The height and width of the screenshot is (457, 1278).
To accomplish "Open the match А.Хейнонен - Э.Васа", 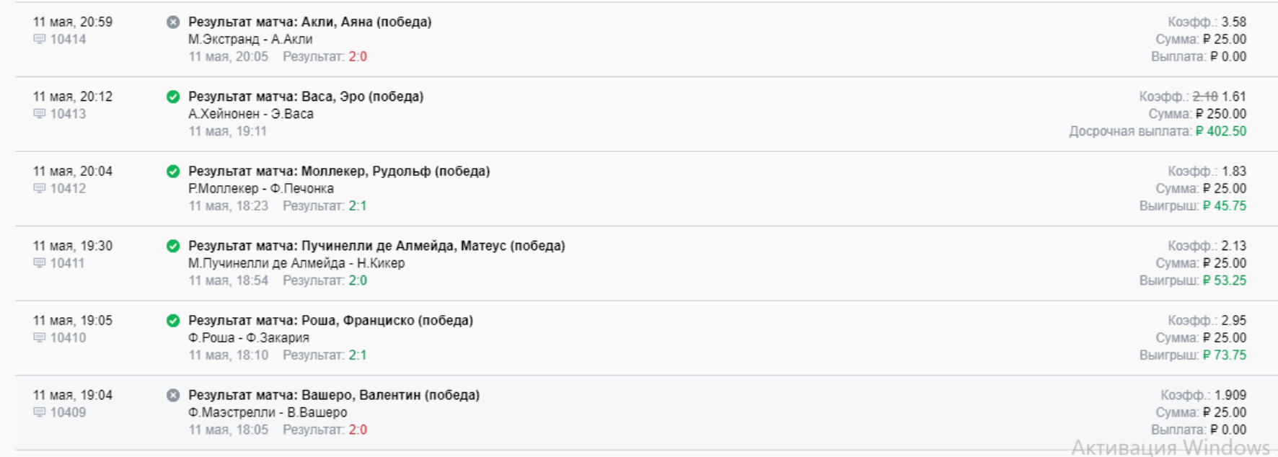I will point(251,114).
